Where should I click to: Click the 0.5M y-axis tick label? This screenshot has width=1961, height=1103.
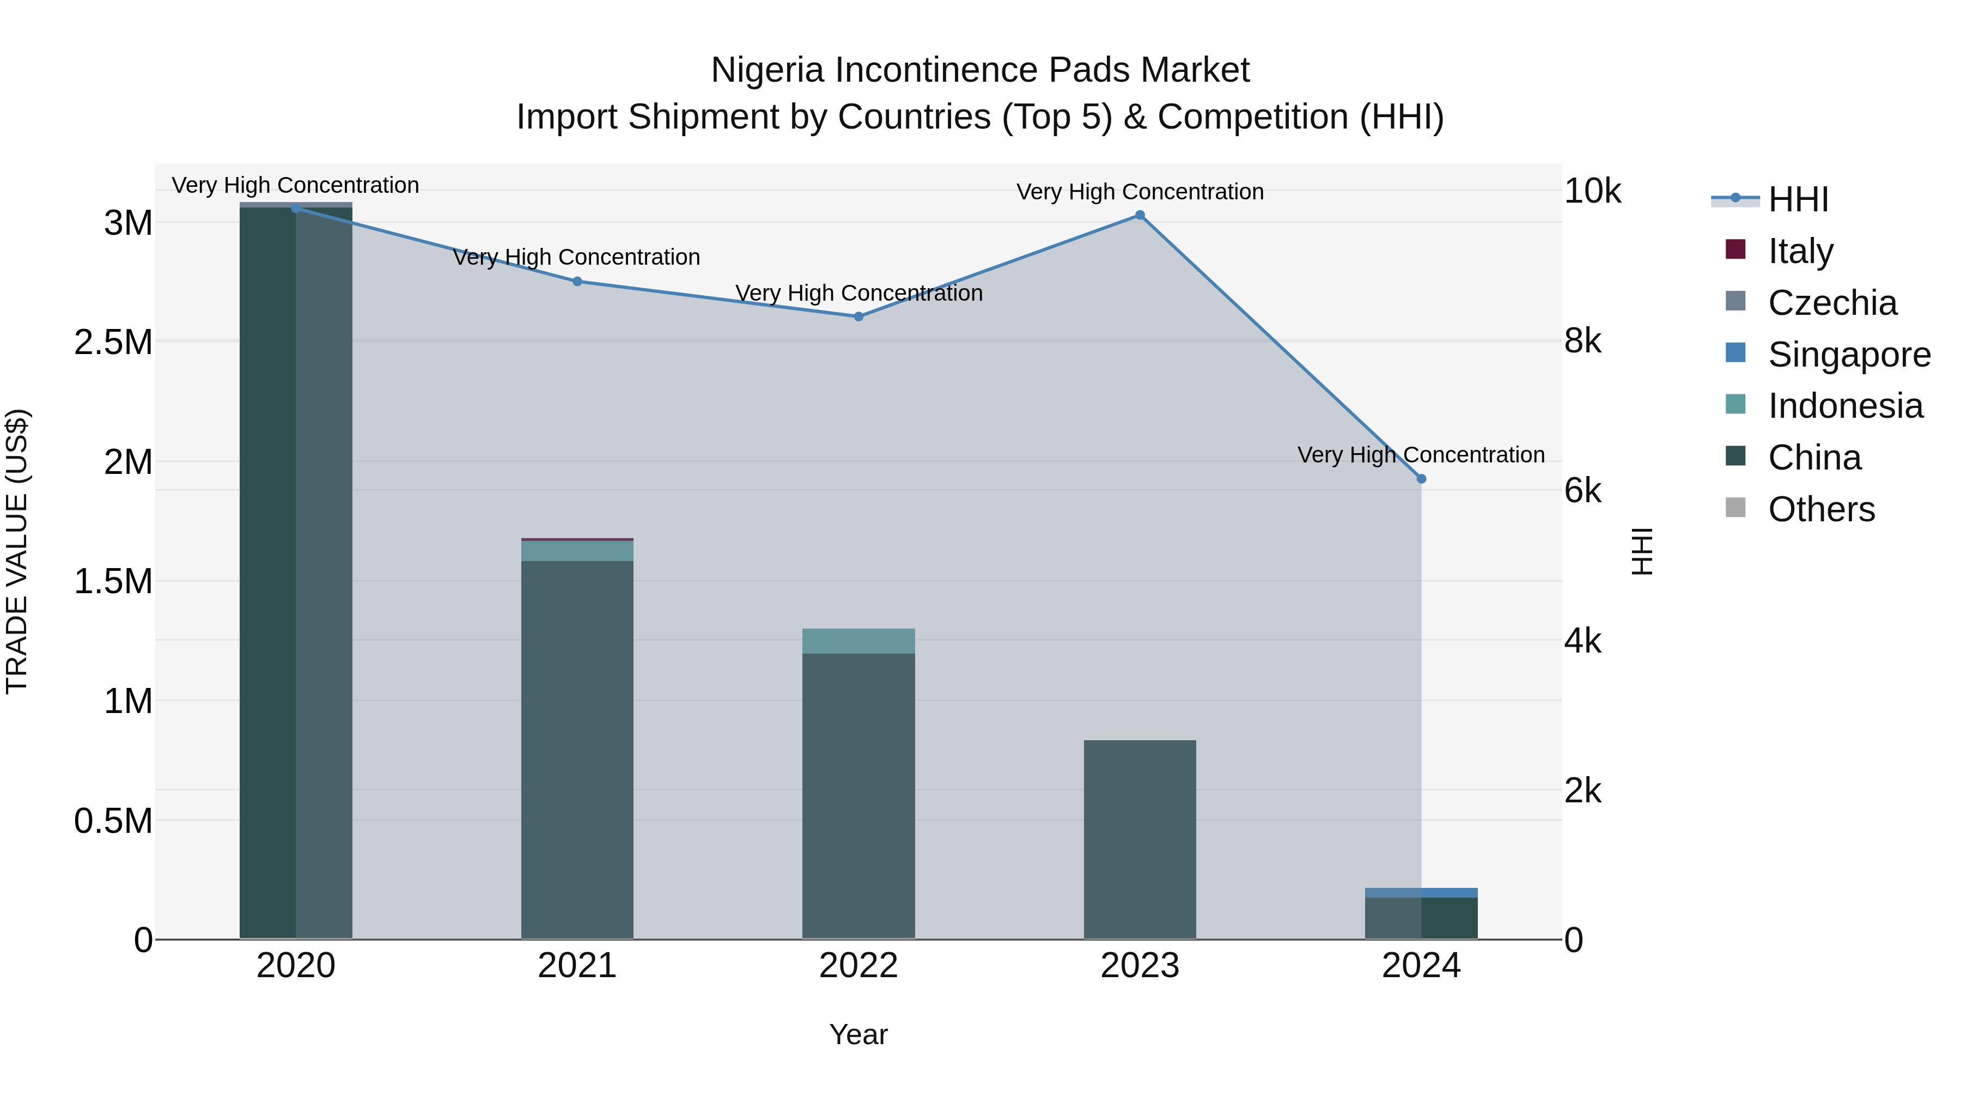pyautogui.click(x=113, y=821)
